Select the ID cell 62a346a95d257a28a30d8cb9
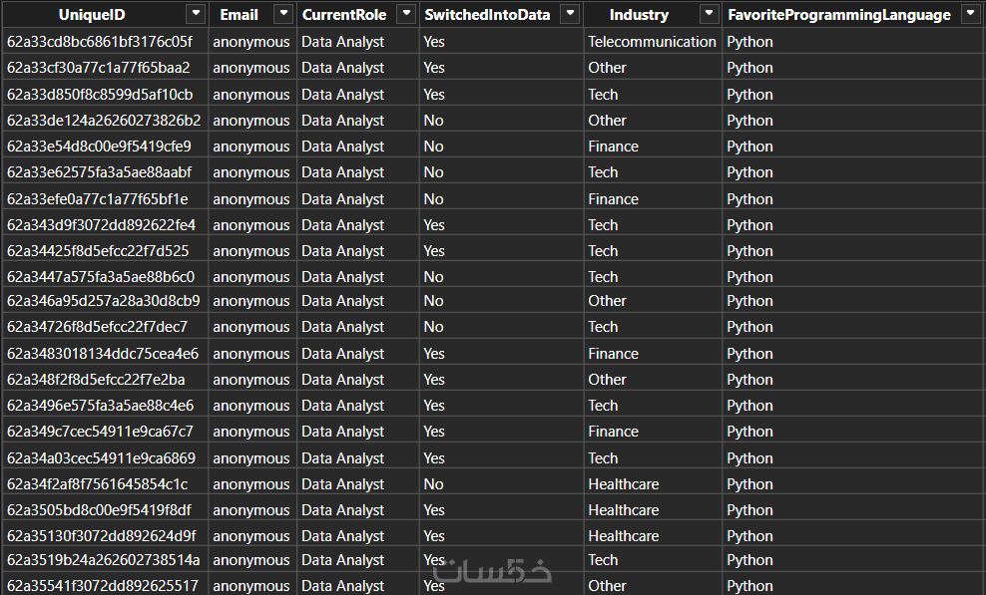The image size is (986, 595). tap(103, 301)
